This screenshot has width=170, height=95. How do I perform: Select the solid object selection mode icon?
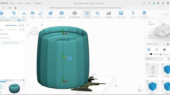(x=149, y=50)
